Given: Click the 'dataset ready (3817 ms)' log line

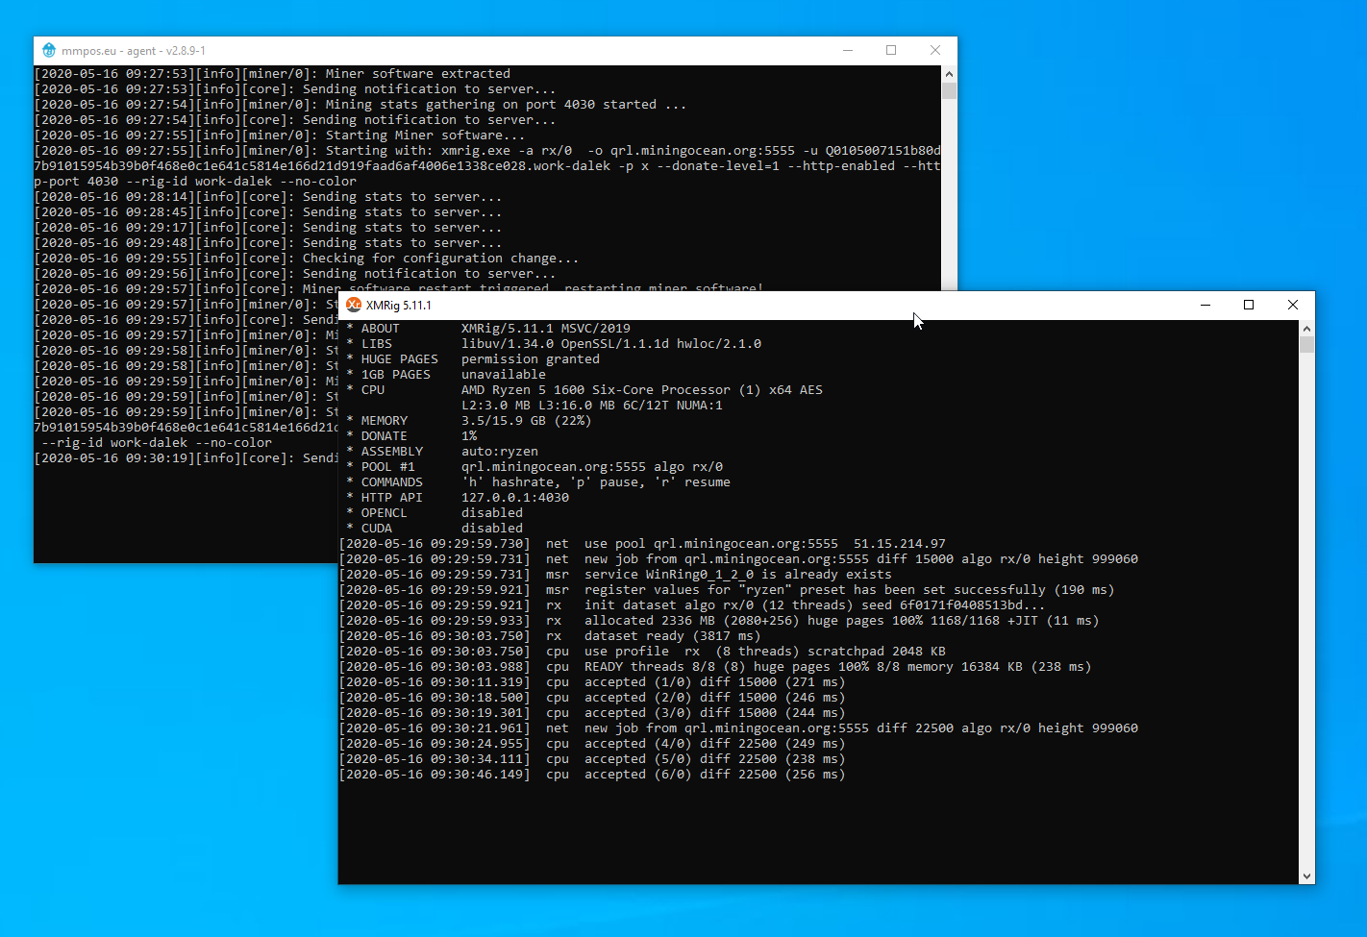Looking at the screenshot, I should pos(549,635).
